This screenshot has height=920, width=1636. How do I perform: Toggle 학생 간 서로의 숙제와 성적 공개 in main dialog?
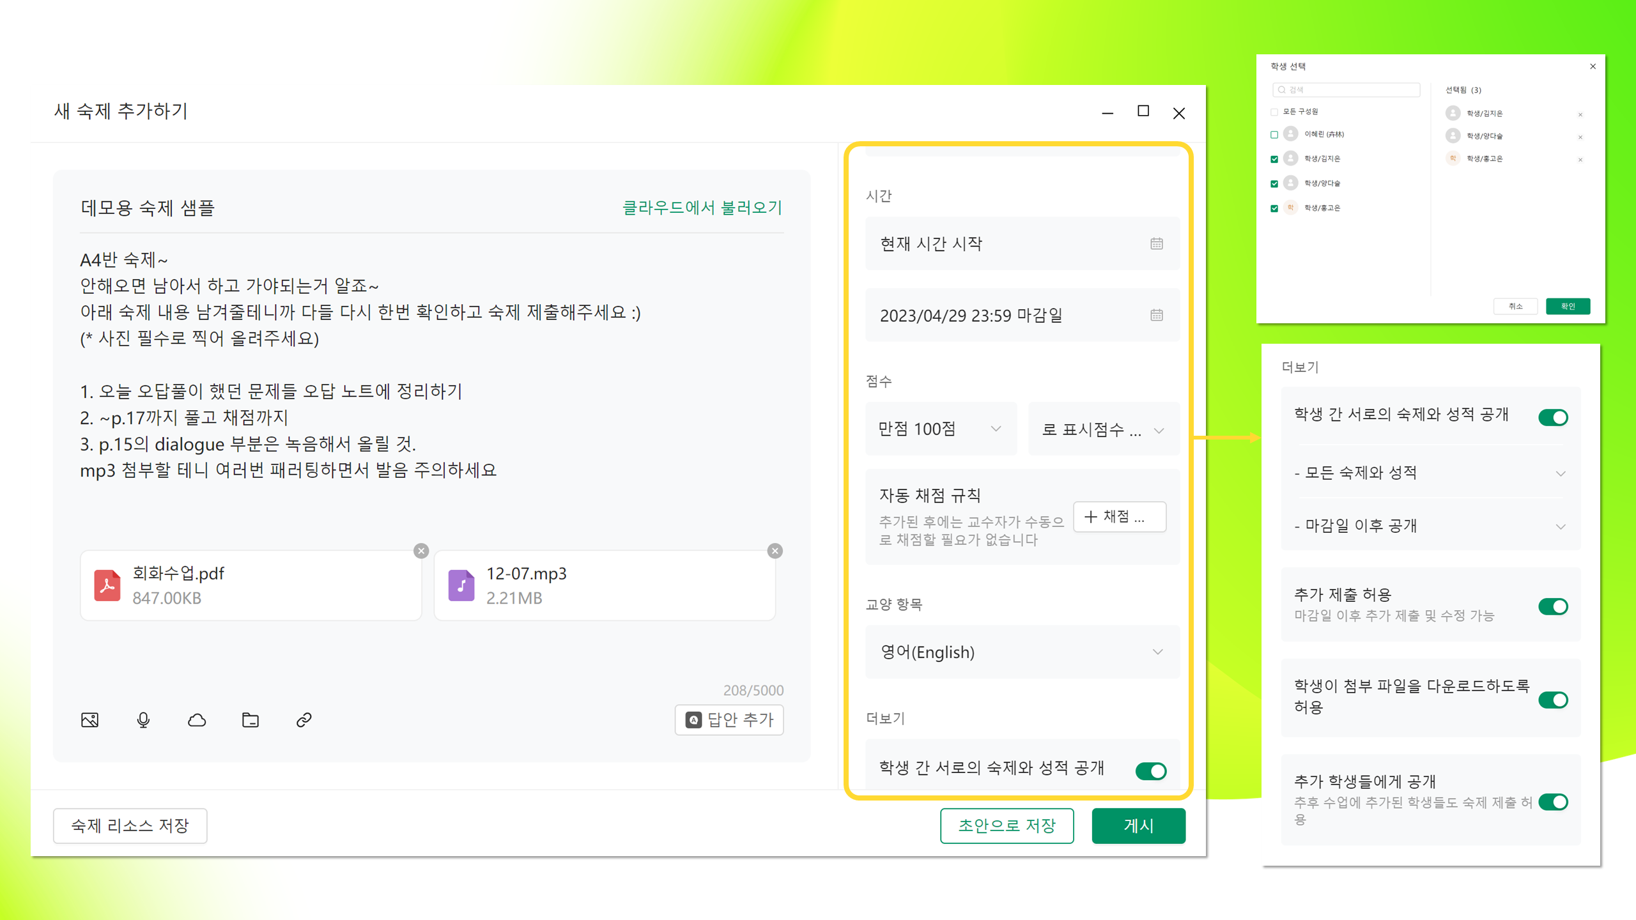point(1151,771)
